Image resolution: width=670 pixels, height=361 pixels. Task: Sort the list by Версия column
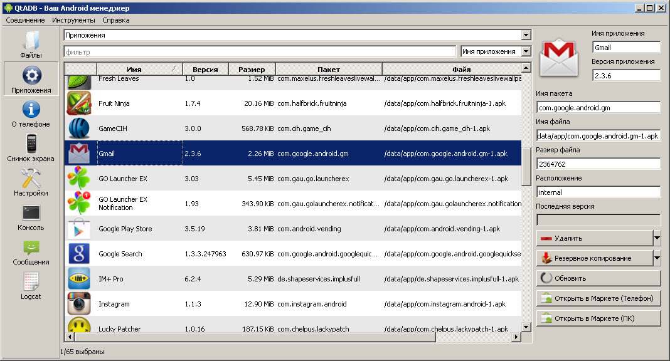pyautogui.click(x=205, y=69)
